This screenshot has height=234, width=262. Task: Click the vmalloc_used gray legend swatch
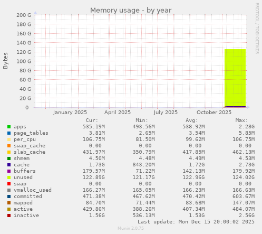pyautogui.click(x=9, y=190)
